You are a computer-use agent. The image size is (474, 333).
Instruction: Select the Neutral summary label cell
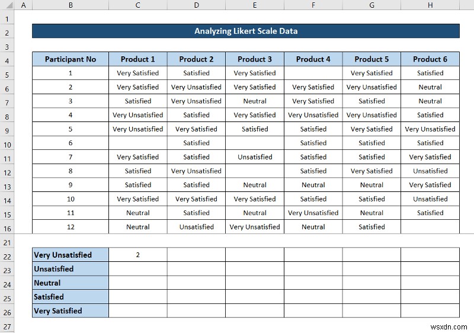[x=71, y=283]
